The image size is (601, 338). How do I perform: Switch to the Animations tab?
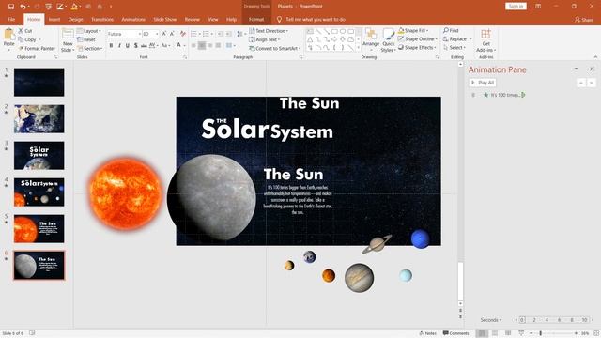tap(133, 19)
